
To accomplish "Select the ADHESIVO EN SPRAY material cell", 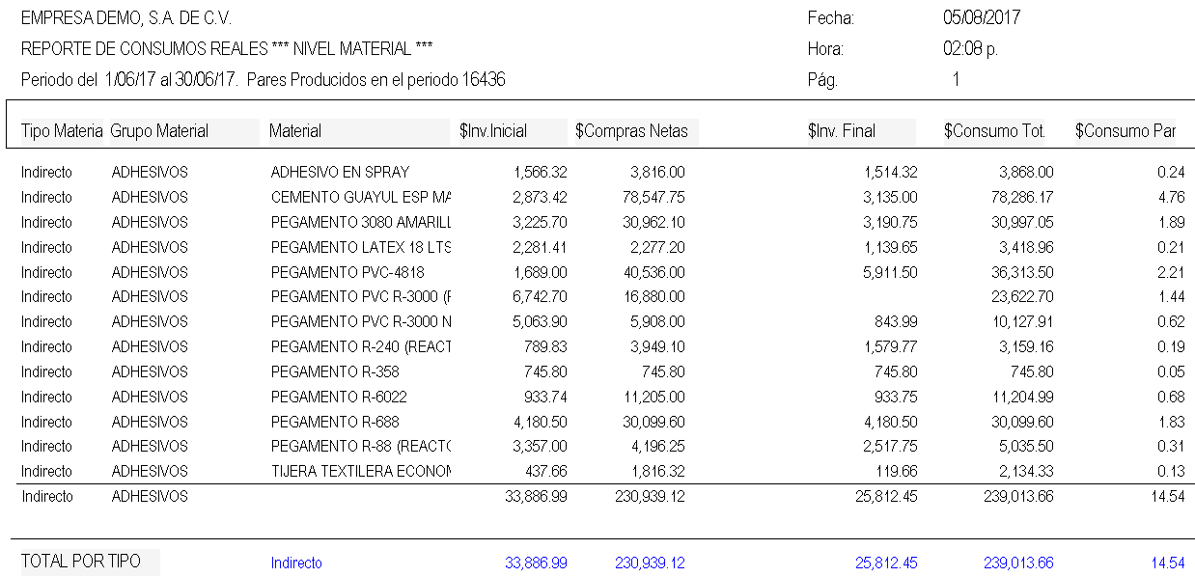I will [x=340, y=173].
